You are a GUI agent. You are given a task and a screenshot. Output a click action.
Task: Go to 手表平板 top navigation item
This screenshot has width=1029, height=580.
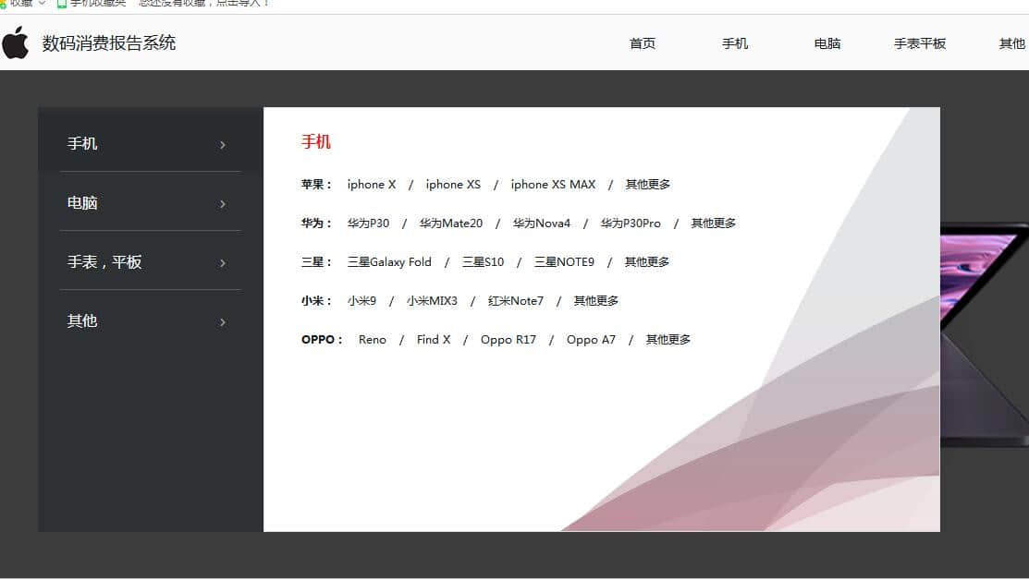point(920,43)
